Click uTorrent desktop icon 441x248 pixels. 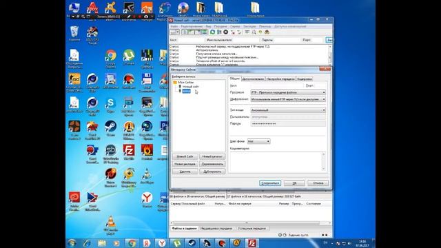(x=129, y=58)
